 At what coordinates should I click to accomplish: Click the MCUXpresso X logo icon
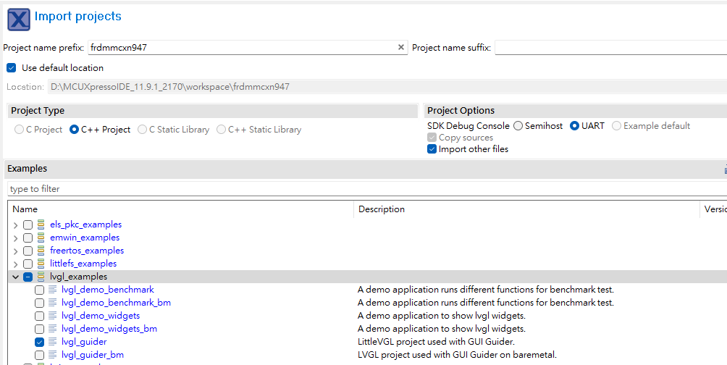[x=18, y=19]
